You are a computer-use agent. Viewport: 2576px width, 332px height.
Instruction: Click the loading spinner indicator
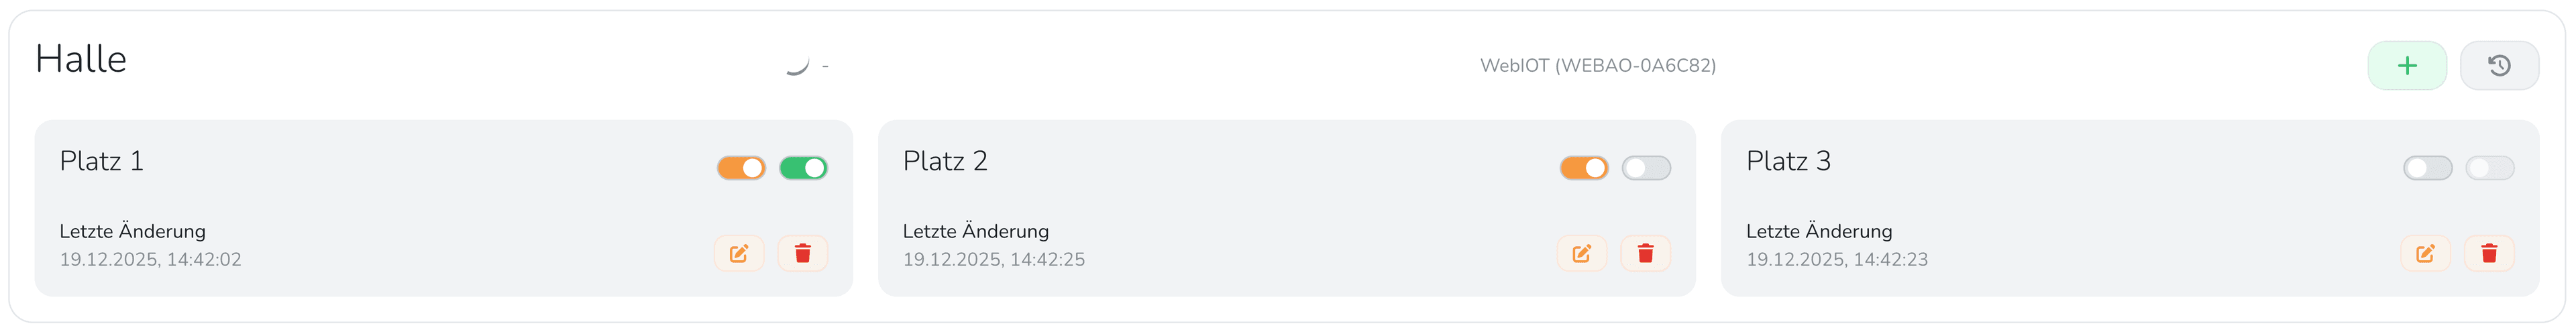point(797,65)
